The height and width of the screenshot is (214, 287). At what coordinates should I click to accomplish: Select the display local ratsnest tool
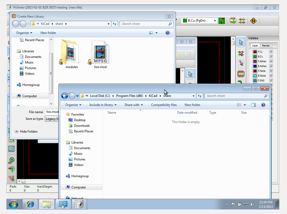click(241, 63)
